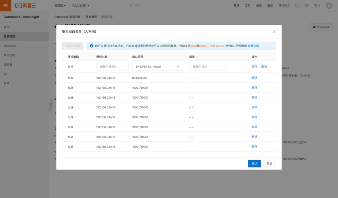
Task: Focus the 请输入授权IP input field
Action: coord(112,67)
